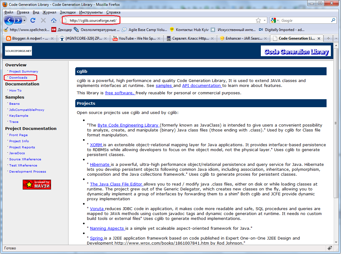The height and width of the screenshot is (254, 341).
Task: Open the Закладки menu
Action: click(68, 12)
